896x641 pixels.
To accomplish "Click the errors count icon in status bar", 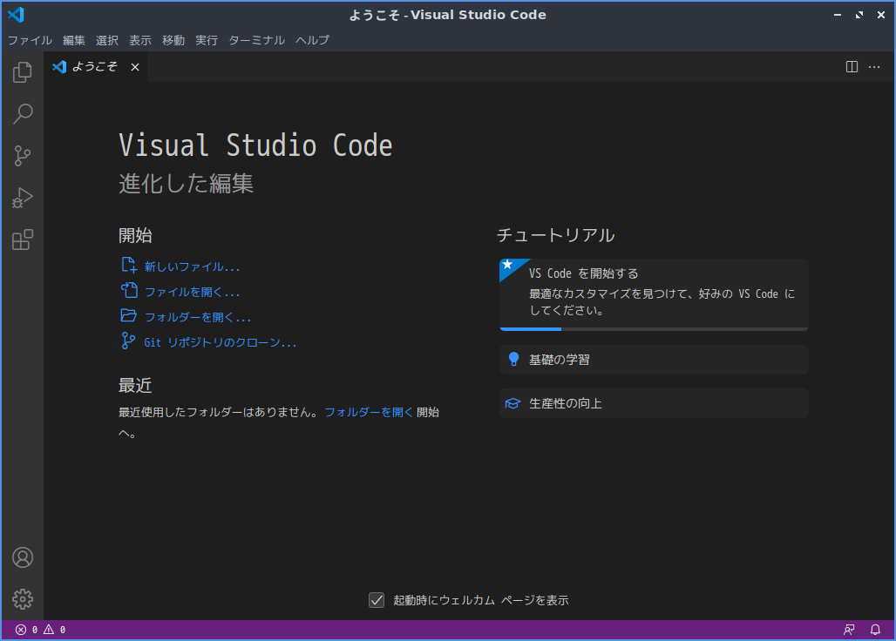I will click(x=21, y=630).
